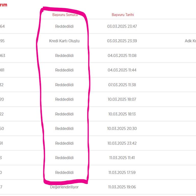Click Reddedildi in the 04.03.2025 11:44 row
The height and width of the screenshot is (196, 196).
click(64, 70)
